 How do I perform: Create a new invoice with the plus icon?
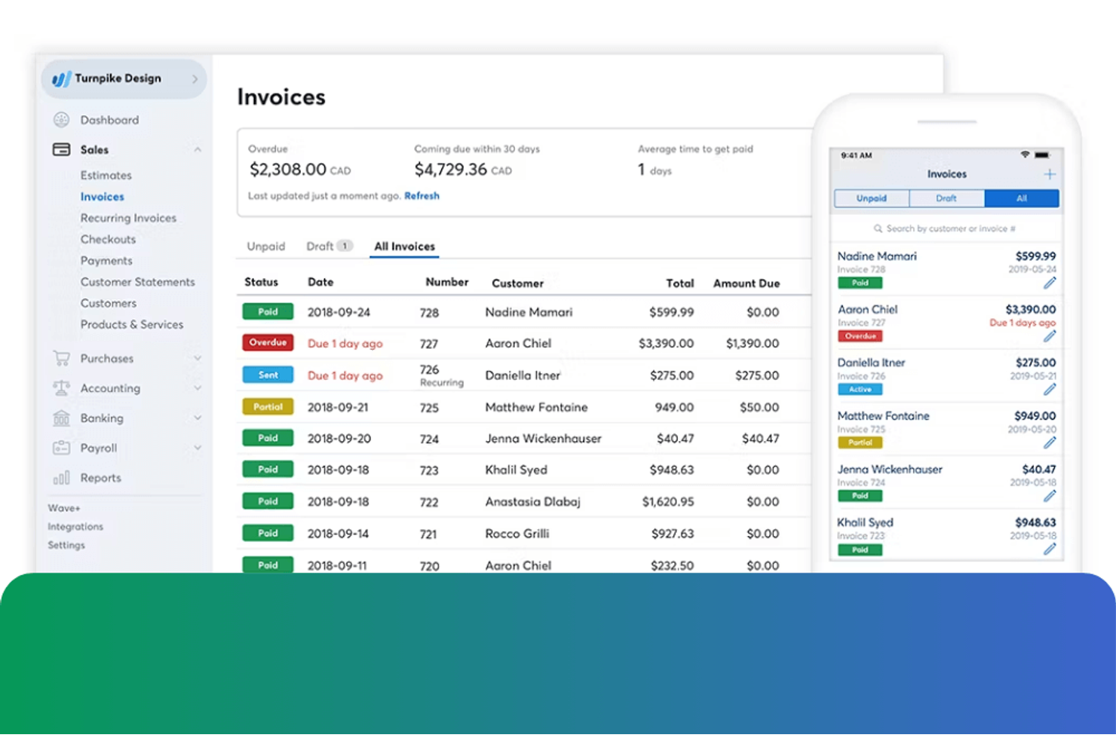(1049, 173)
